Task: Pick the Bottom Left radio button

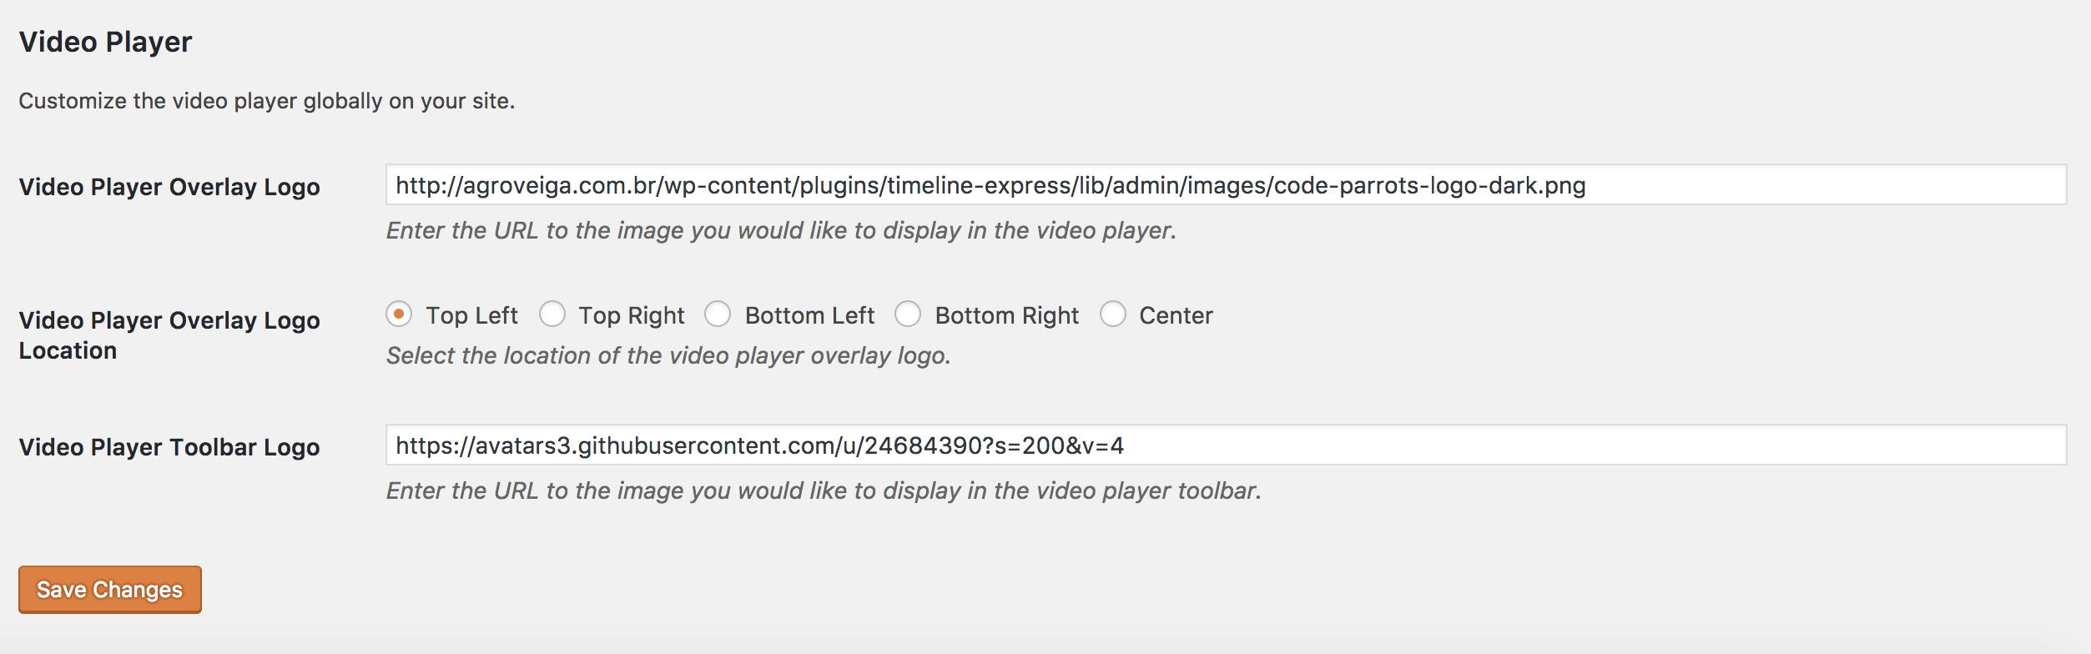Action: 718,314
